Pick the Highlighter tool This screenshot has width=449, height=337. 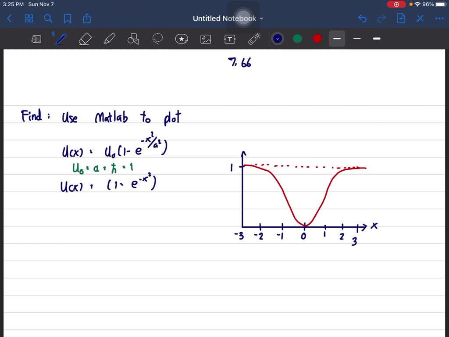pyautogui.click(x=109, y=39)
